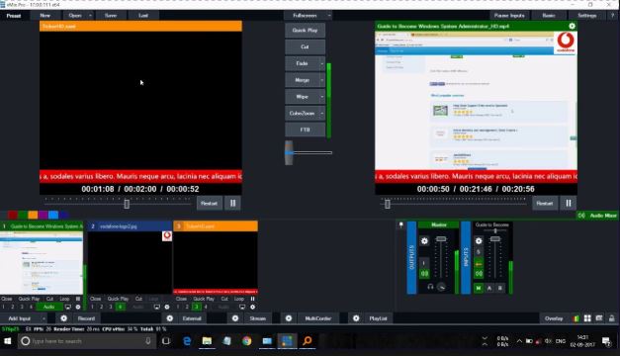The image size is (620, 356).
Task: Click Basic in top bar
Action: 549,16
